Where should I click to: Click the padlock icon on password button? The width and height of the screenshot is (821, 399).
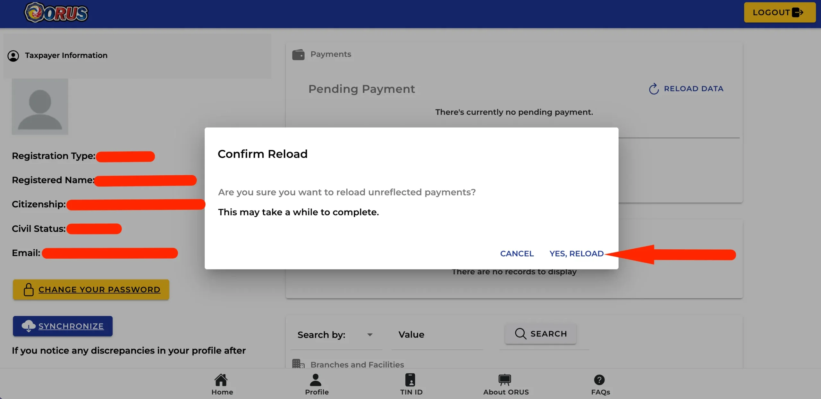tap(29, 289)
